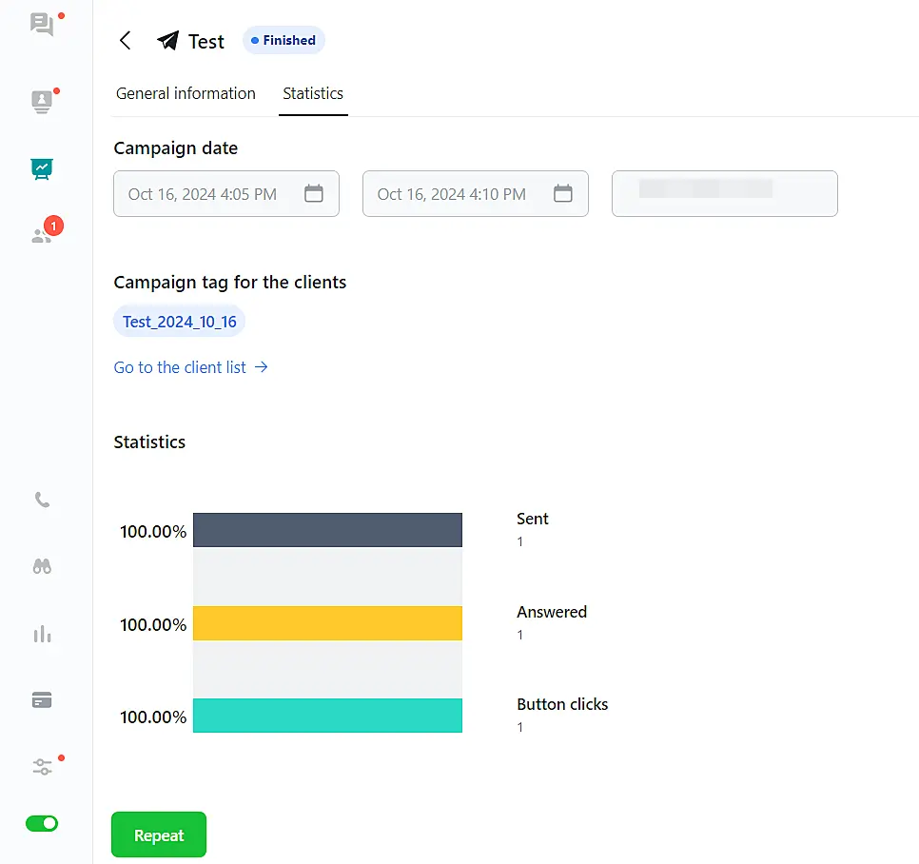Open the settings sliders icon in sidebar

tap(42, 767)
